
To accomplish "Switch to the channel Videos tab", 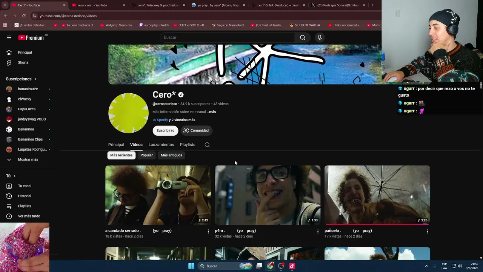I will (136, 145).
